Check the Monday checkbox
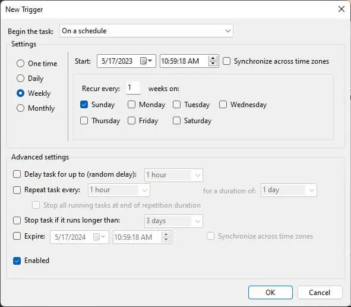The height and width of the screenshot is (307, 351). (131, 105)
